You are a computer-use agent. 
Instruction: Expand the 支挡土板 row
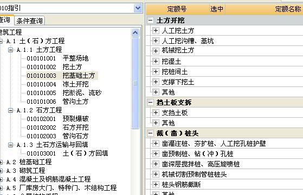[156, 112]
